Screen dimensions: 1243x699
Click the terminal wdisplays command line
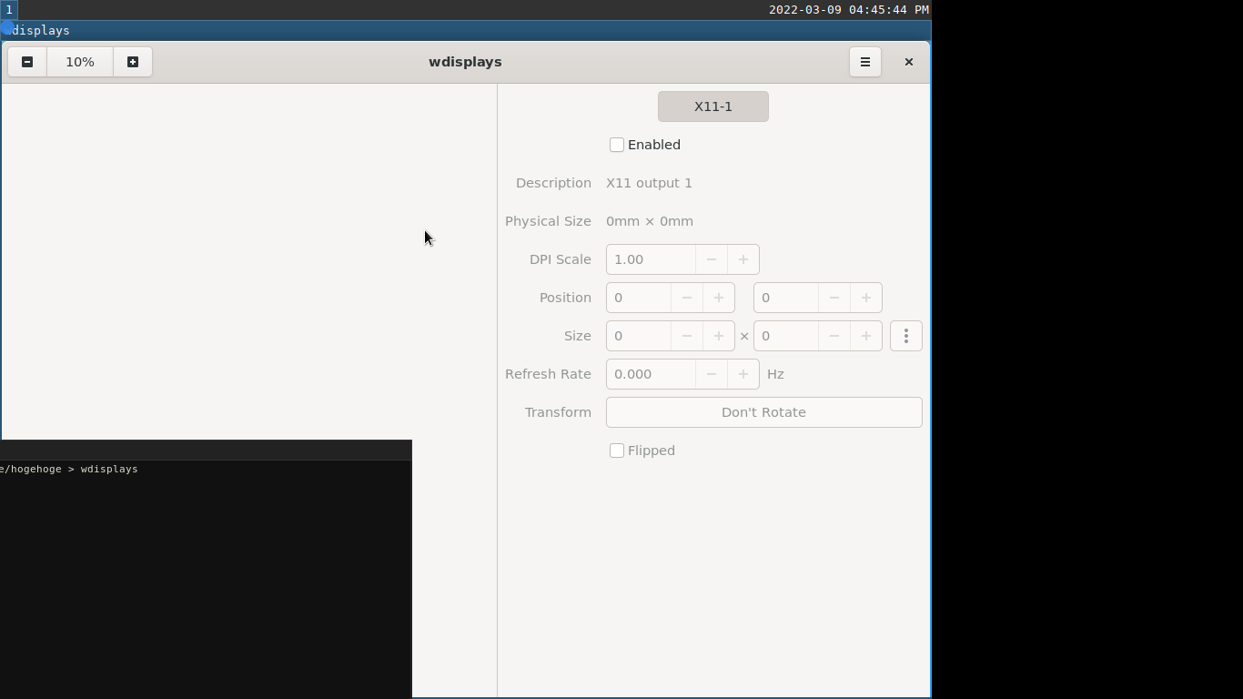(69, 469)
